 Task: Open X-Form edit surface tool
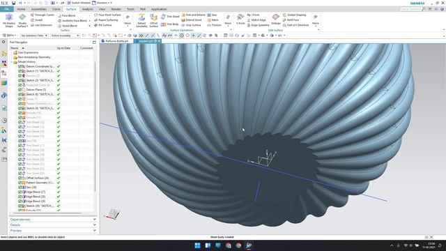(240, 20)
